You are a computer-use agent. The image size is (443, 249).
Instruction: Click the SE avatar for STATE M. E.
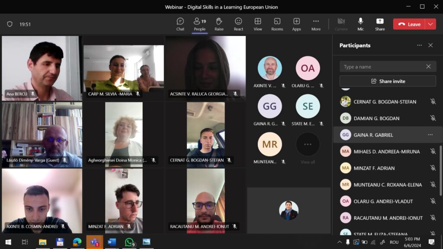pos(308,106)
